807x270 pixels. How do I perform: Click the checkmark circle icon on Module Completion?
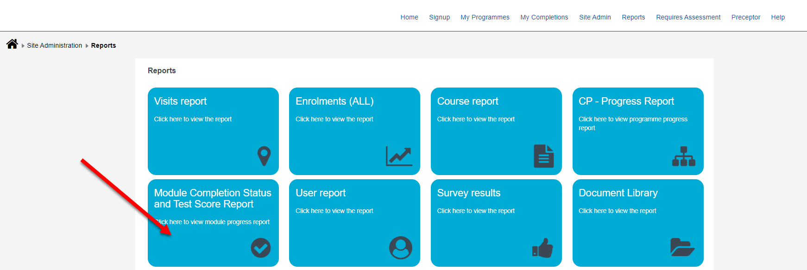click(261, 248)
